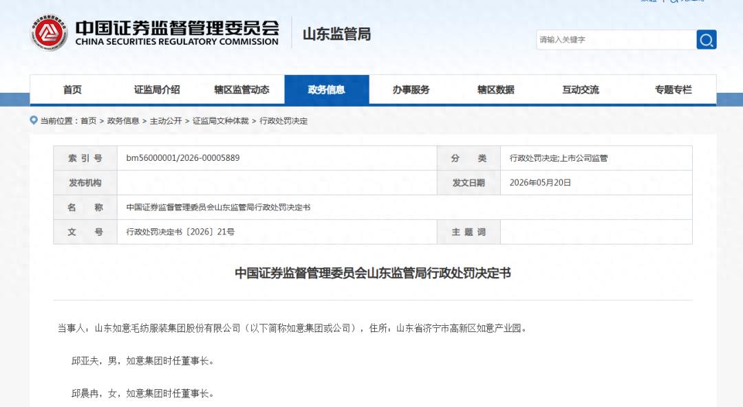Click the 主题词 label cell
Image resolution: width=743 pixels, height=407 pixels.
click(x=469, y=232)
